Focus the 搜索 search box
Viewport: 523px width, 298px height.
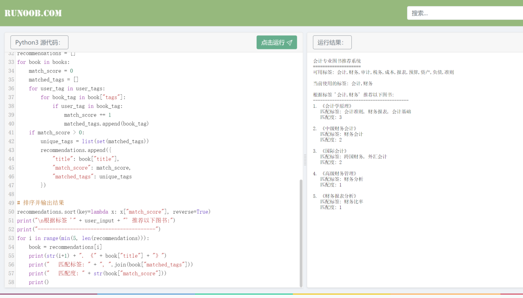pyautogui.click(x=464, y=13)
